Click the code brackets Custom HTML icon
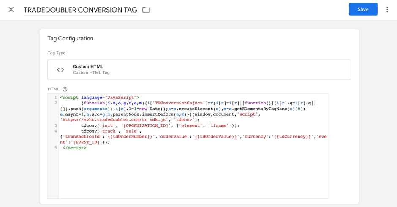Image resolution: width=397 pixels, height=207 pixels. 60,69
